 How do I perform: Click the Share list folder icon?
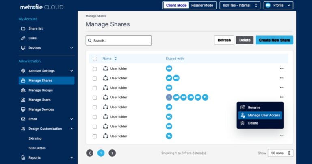(23, 28)
